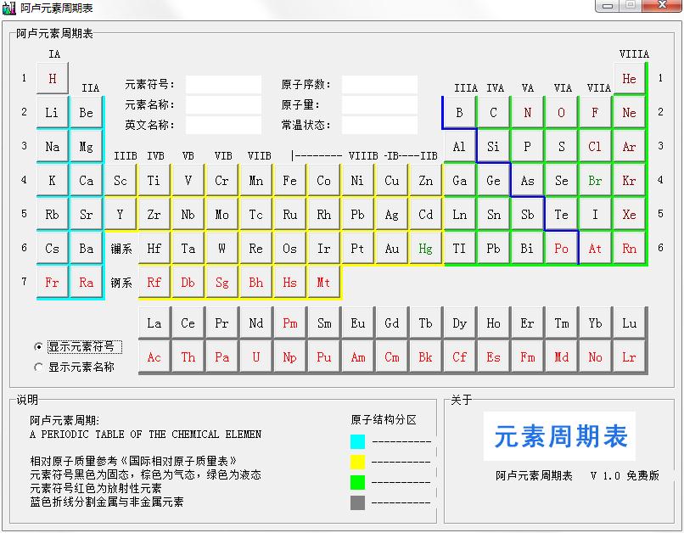Click the Fe element button
Image resolution: width=684 pixels, height=533 pixels.
[x=290, y=181]
